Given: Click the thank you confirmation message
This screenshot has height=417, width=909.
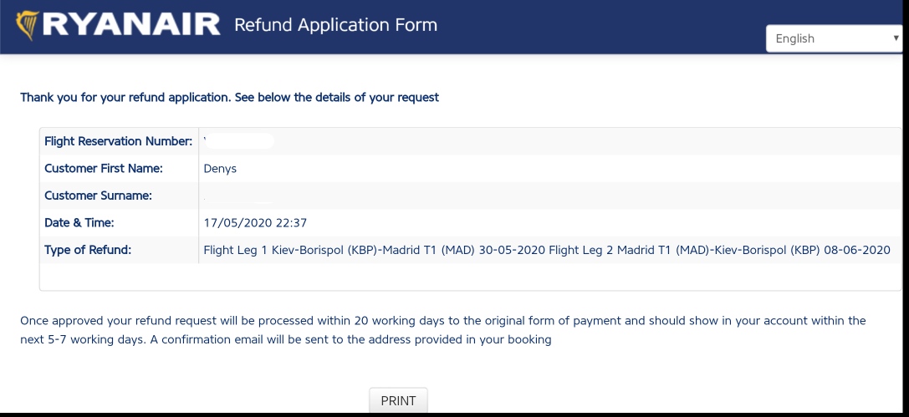Looking at the screenshot, I should point(229,98).
